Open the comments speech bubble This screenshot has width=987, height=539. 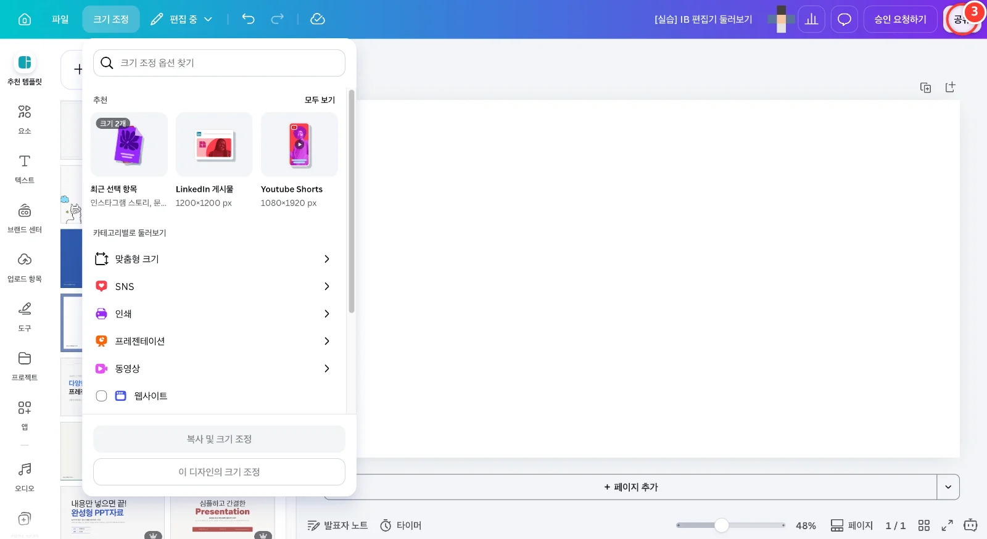(845, 19)
